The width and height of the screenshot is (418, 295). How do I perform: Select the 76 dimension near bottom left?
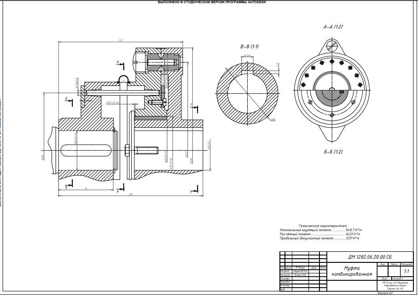click(86, 188)
